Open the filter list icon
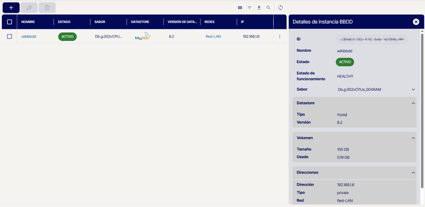Image resolution: width=425 pixels, height=207 pixels. coord(250,8)
